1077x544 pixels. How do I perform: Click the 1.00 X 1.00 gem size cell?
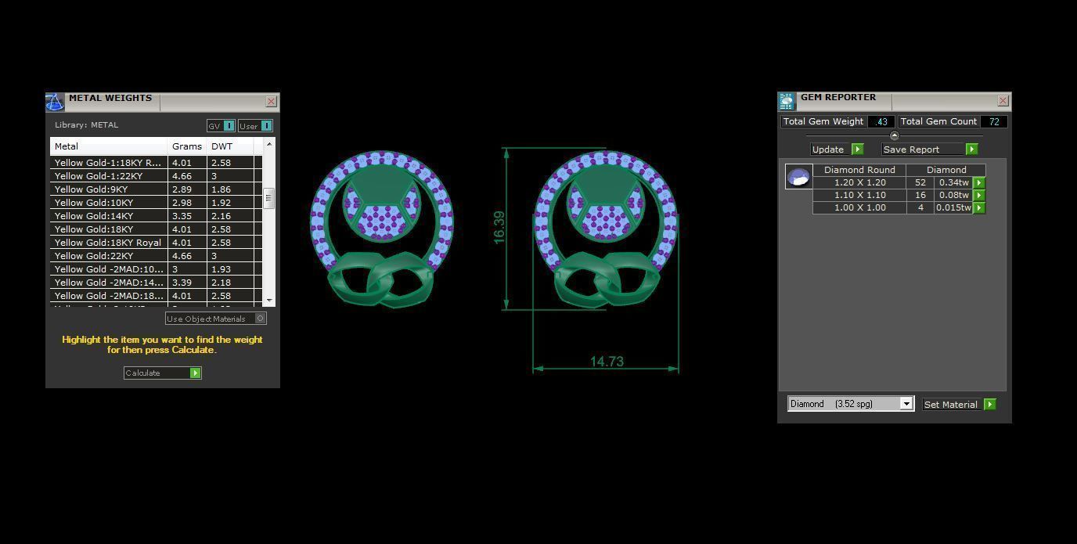(x=859, y=207)
